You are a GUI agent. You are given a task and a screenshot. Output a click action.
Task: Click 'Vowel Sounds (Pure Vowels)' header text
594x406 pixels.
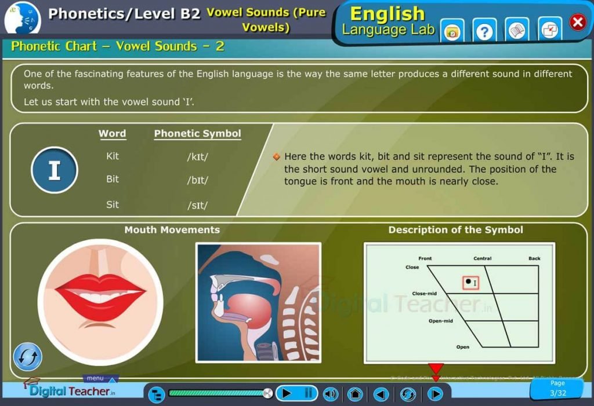tap(266, 20)
